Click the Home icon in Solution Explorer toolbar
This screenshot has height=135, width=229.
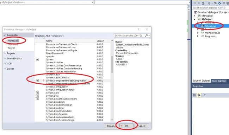[203, 3]
